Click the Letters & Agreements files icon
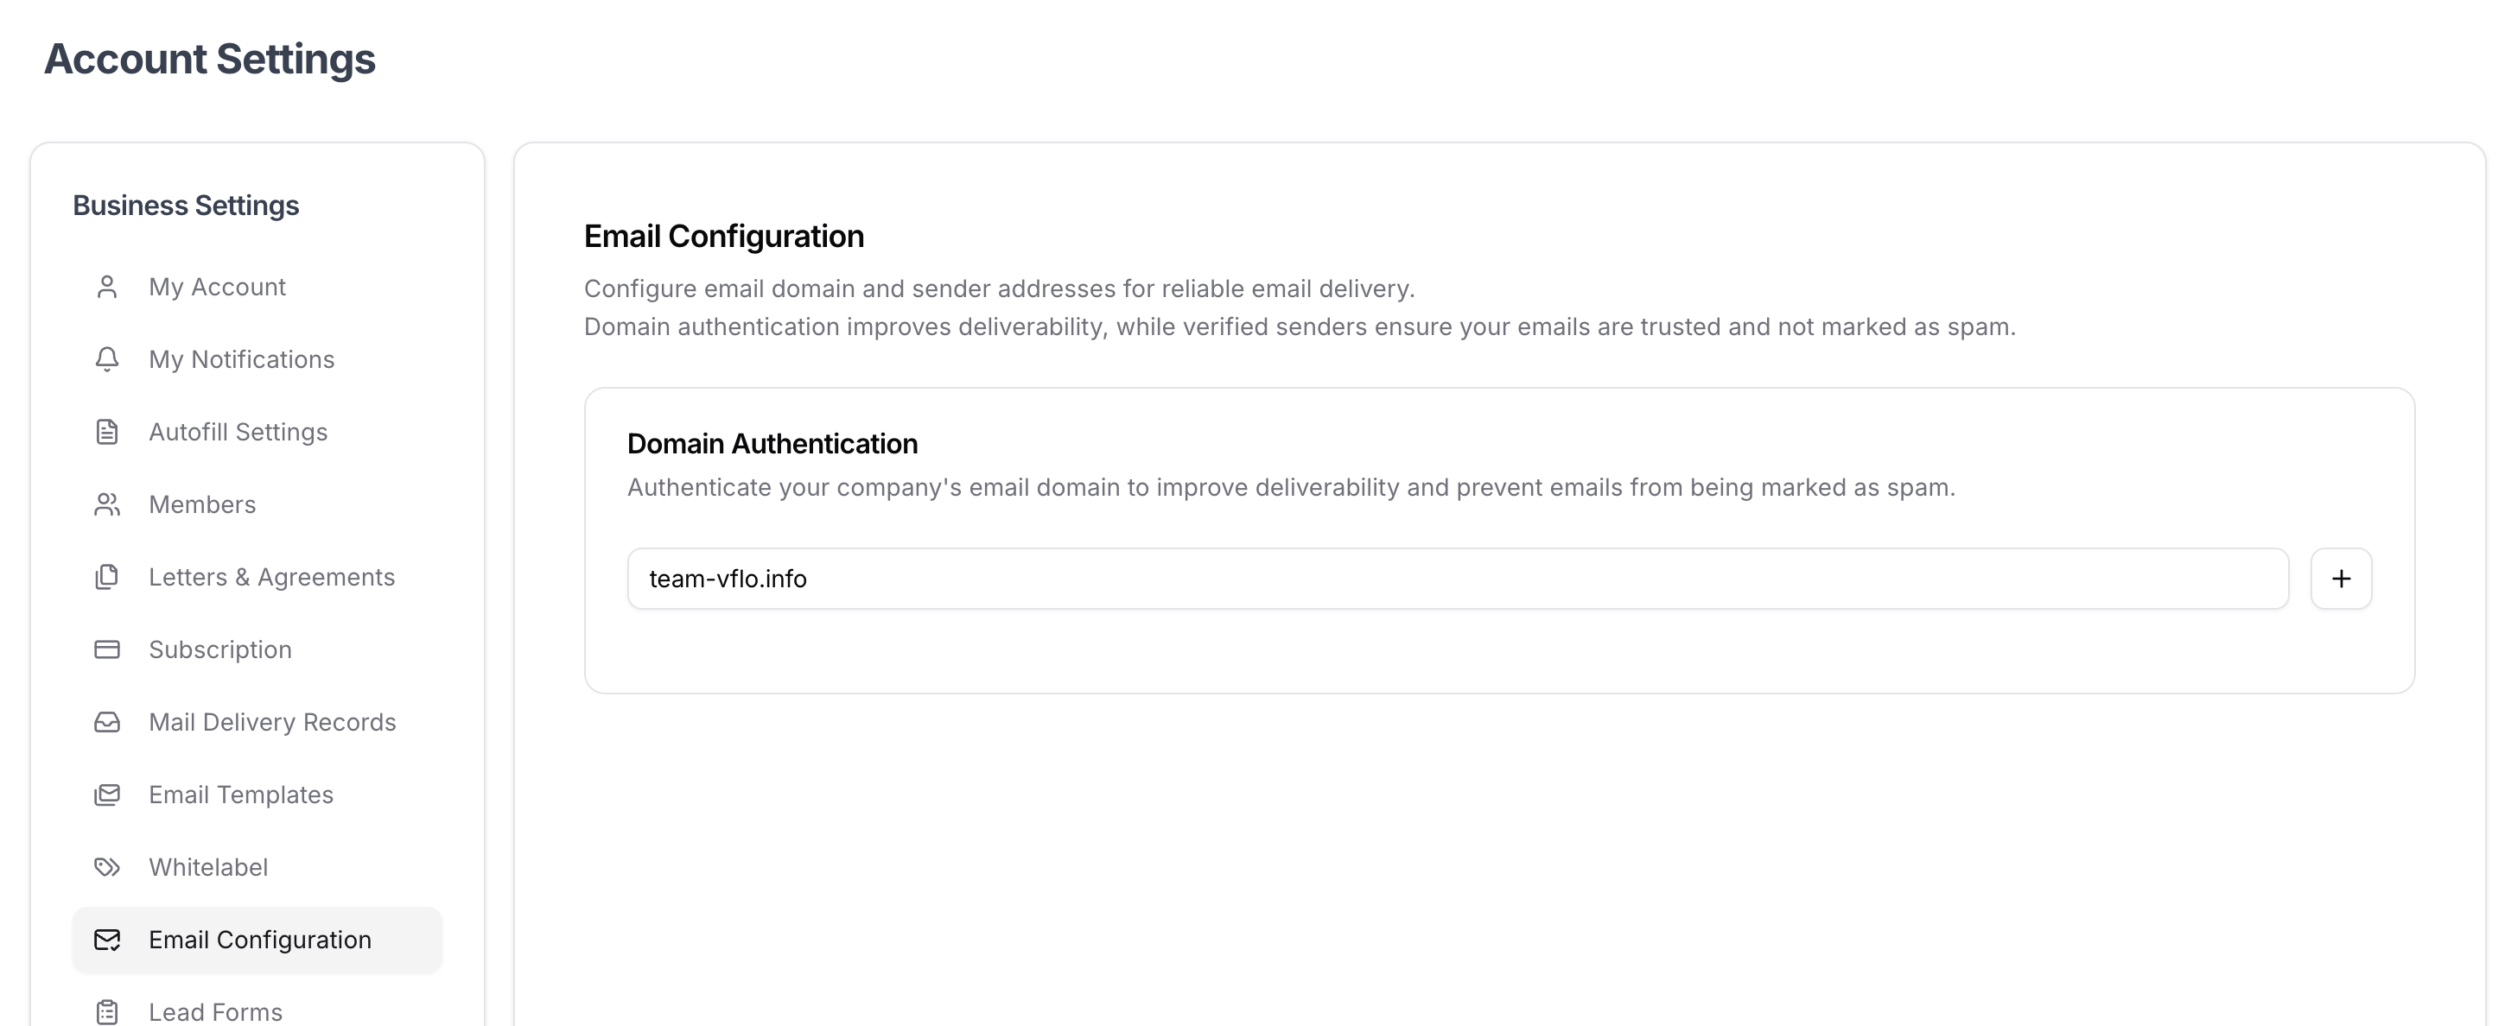This screenshot has width=2511, height=1026. point(107,577)
